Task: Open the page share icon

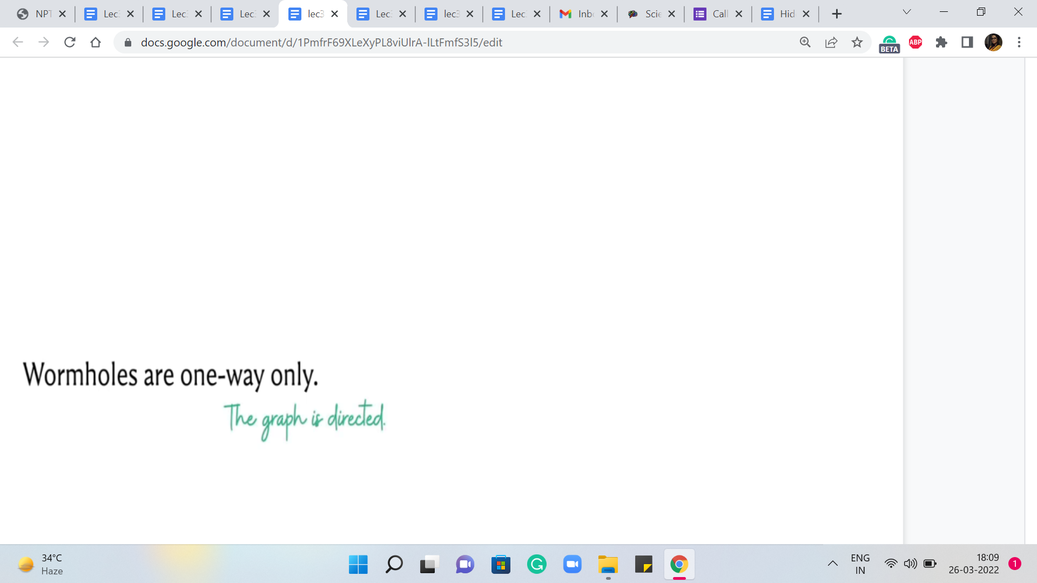Action: tap(831, 42)
